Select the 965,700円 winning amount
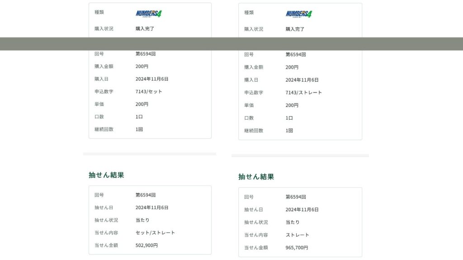 coord(297,248)
